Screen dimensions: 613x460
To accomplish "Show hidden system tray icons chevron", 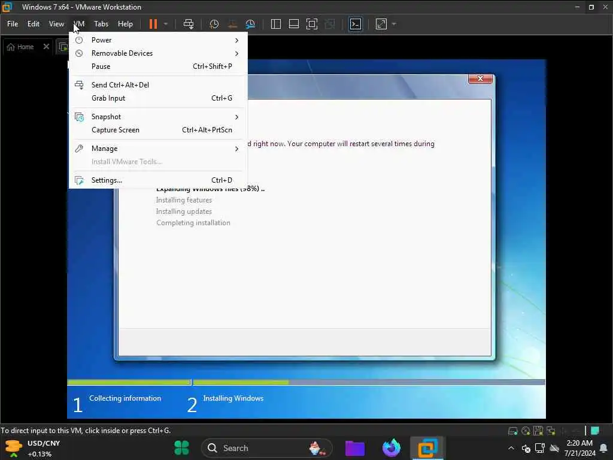I will (511, 448).
